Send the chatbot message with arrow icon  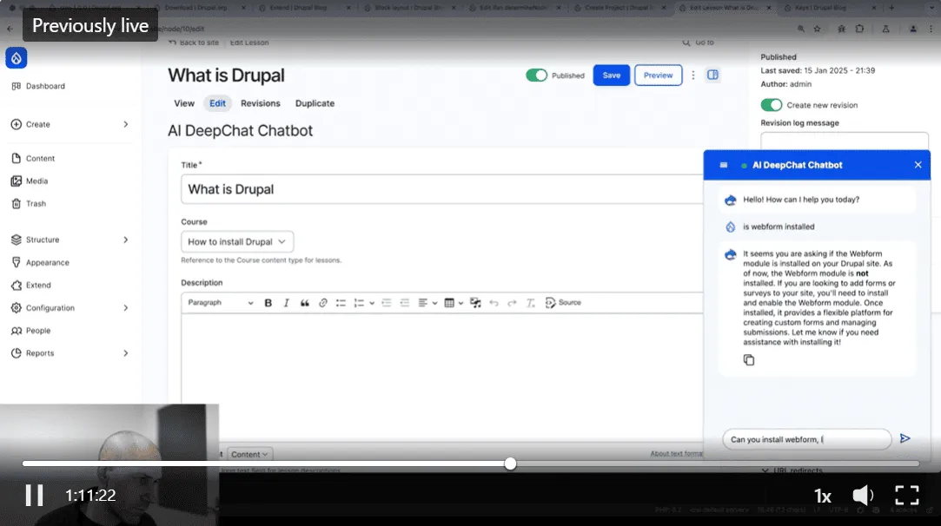pos(905,439)
